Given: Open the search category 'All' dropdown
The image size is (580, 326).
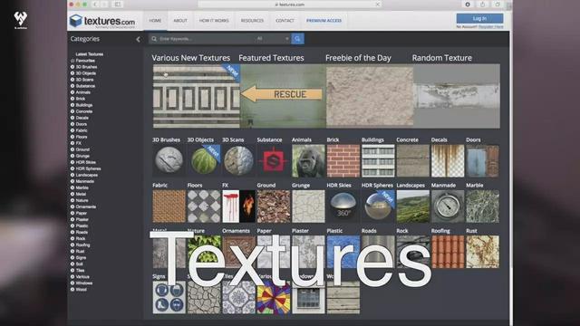Looking at the screenshot, I should pyautogui.click(x=272, y=38).
